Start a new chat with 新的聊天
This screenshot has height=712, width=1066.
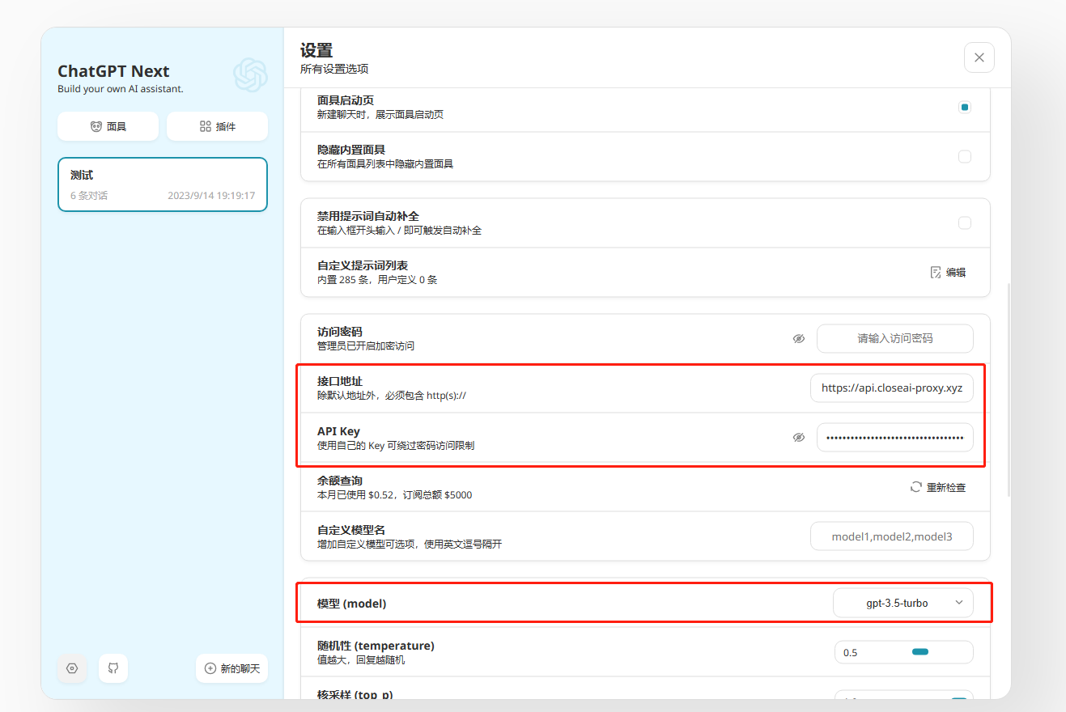[231, 668]
